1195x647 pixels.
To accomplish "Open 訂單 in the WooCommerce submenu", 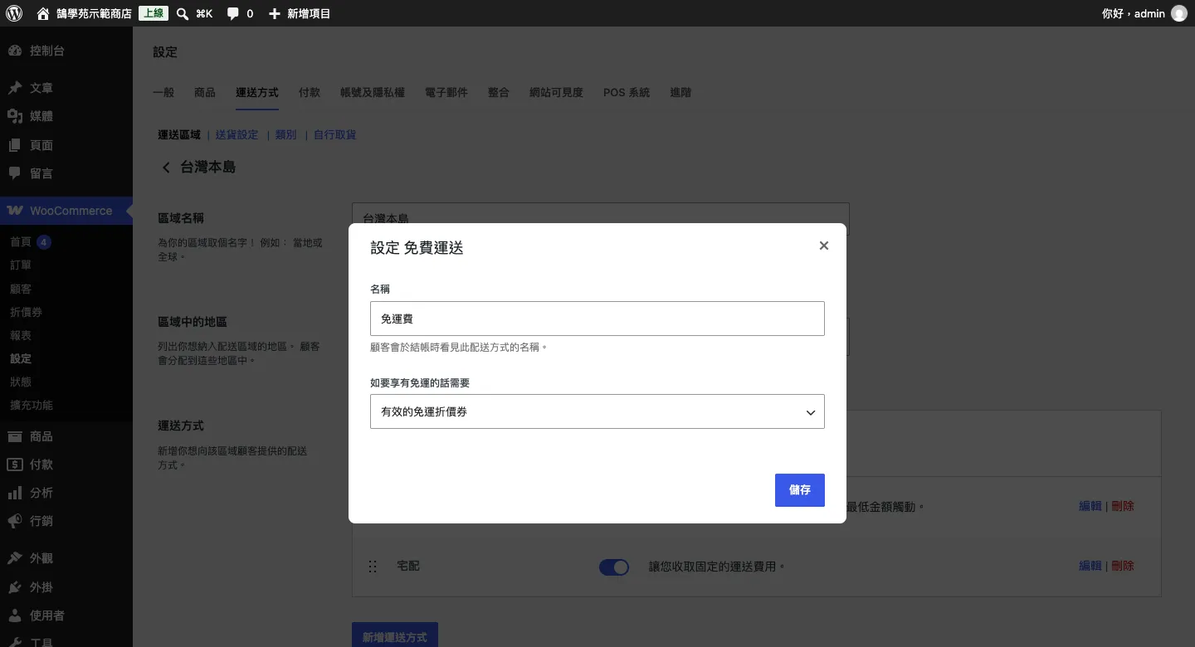I will pyautogui.click(x=21, y=265).
